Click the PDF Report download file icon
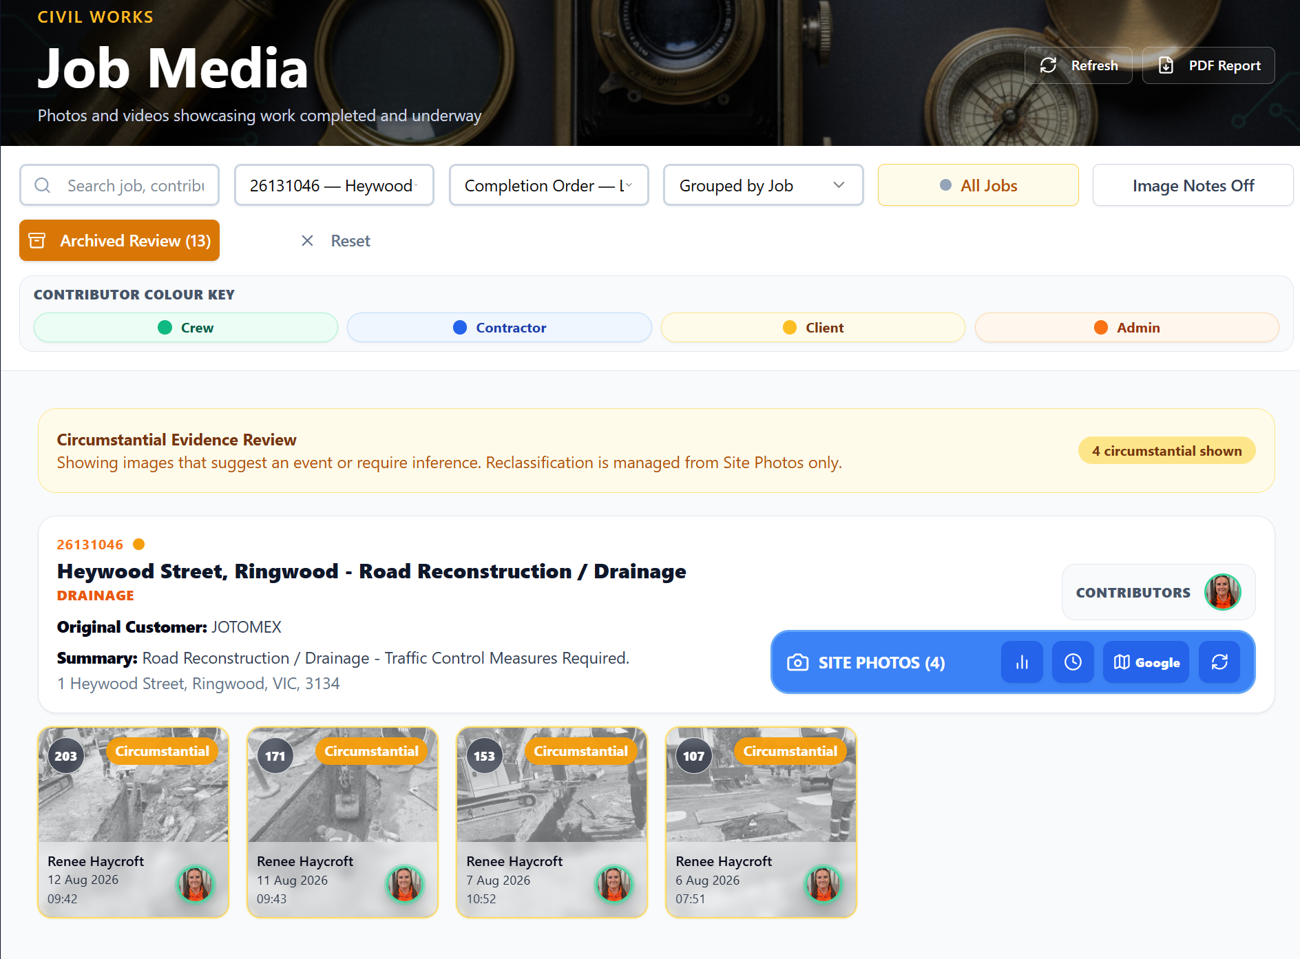Screen dimensions: 1300x959 click(x=1166, y=65)
